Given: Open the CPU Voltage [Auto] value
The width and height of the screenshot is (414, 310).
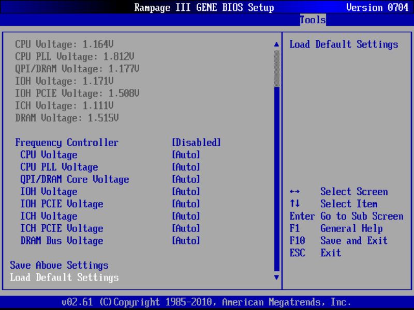Looking at the screenshot, I should coord(186,154).
